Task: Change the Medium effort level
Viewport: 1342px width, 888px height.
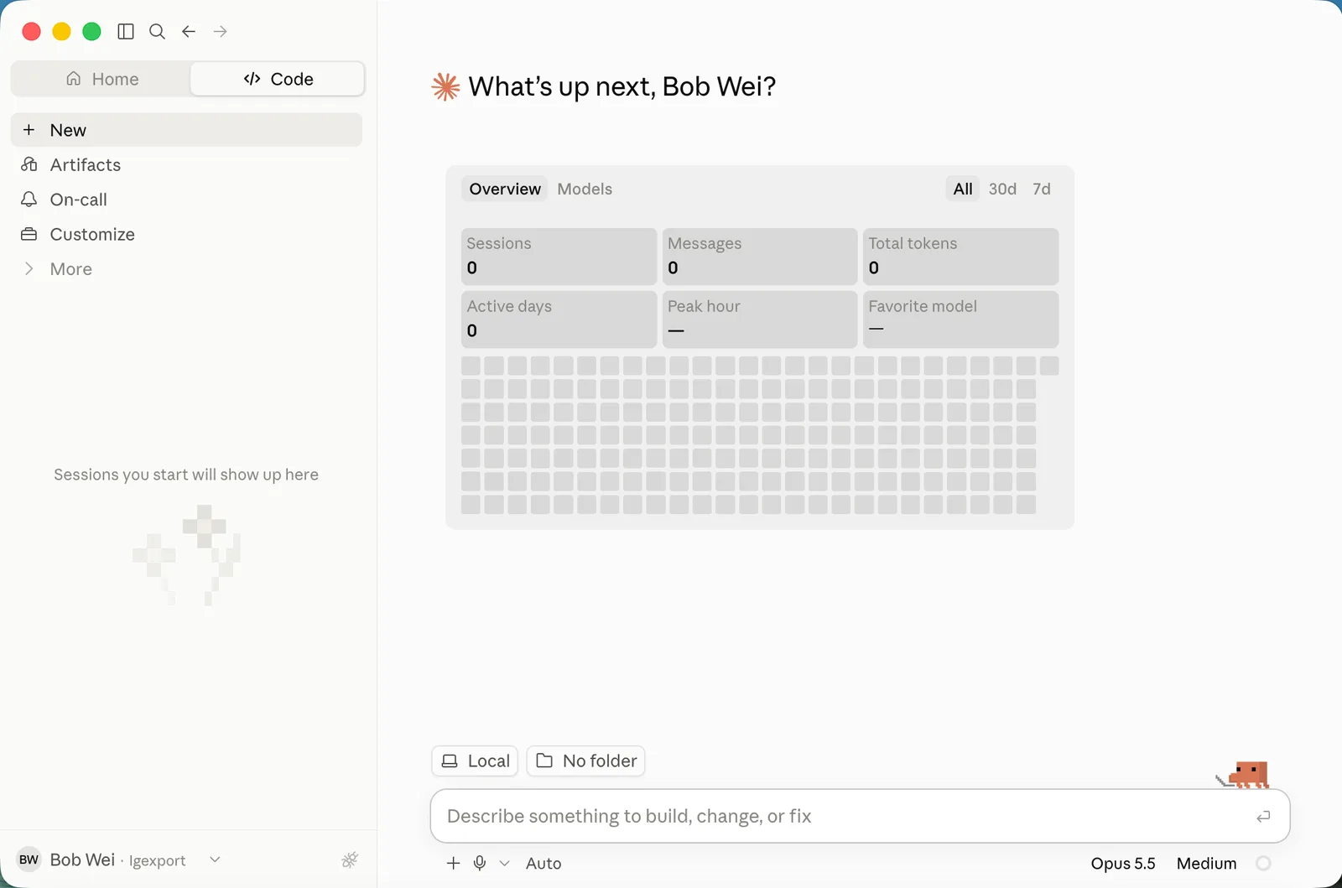Action: (x=1206, y=863)
